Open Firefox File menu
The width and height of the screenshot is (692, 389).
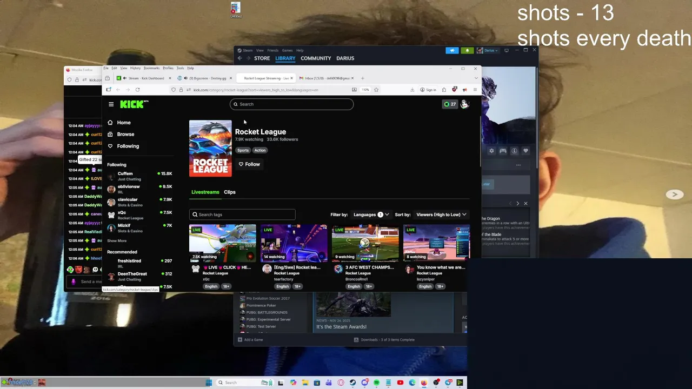(107, 68)
